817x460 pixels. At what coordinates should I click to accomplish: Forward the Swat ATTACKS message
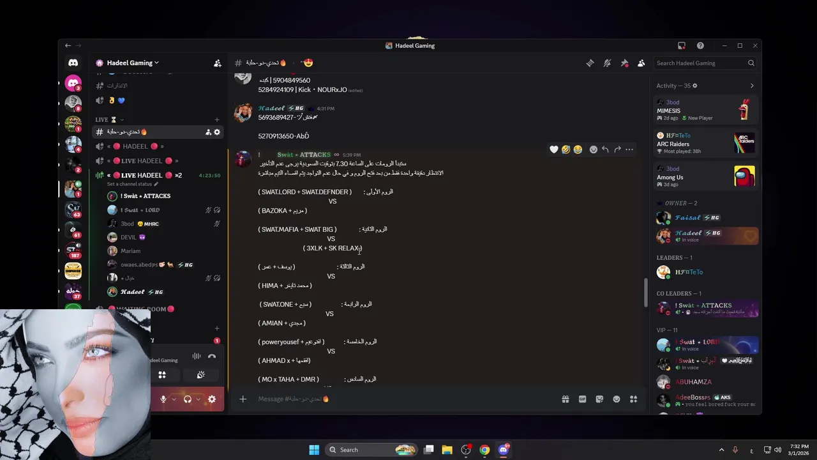click(617, 149)
